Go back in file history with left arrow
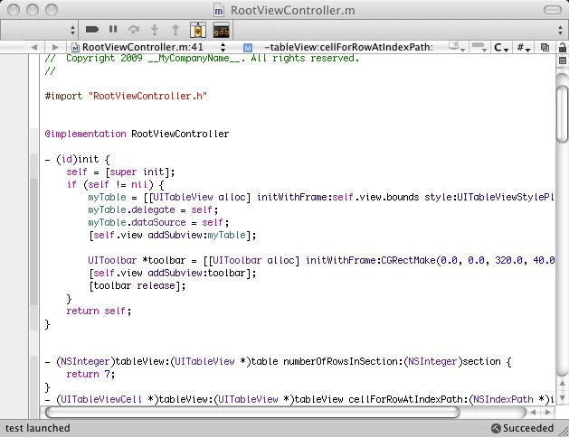 point(34,47)
